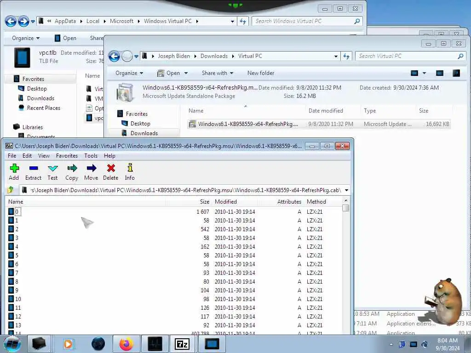471x353 pixels.
Task: Click the Search Virtual PC box
Action: pos(410,56)
